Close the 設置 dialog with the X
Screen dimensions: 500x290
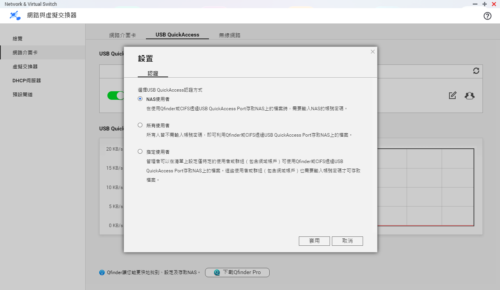tap(372, 52)
